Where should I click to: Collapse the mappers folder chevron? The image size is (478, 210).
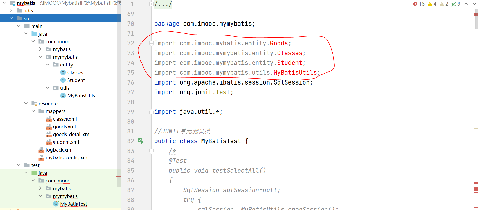33,111
